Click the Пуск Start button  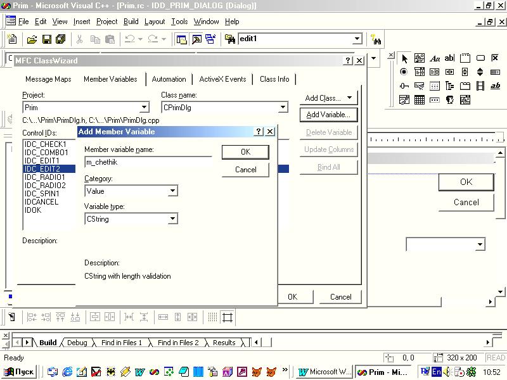coord(19,372)
